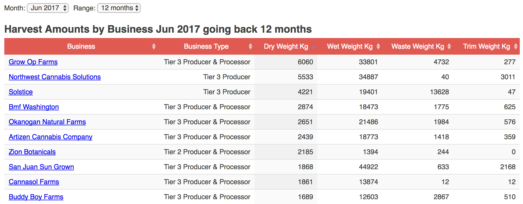Click sort arrows icon beside Wet Weight Kg
The width and height of the screenshot is (523, 204).
click(x=378, y=46)
